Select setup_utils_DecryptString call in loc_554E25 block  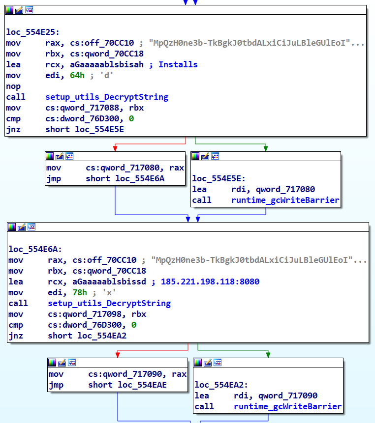[106, 97]
